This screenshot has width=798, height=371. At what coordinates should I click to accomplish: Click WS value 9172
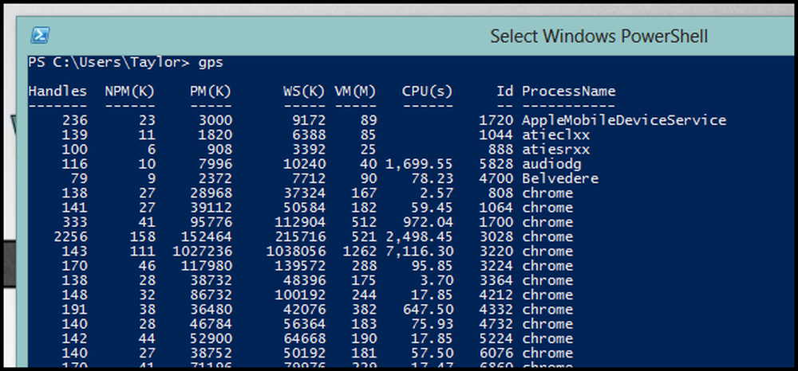(x=308, y=120)
